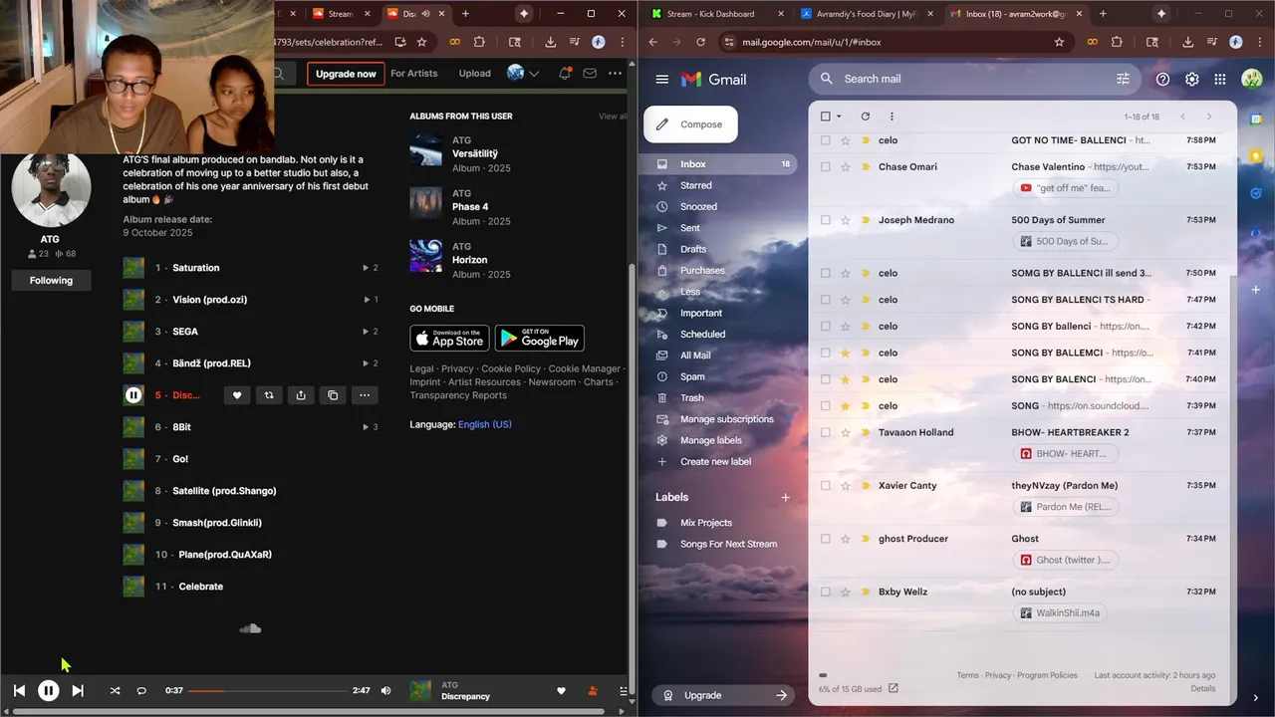
Task: Repost track 5 in the album list
Action: [269, 395]
